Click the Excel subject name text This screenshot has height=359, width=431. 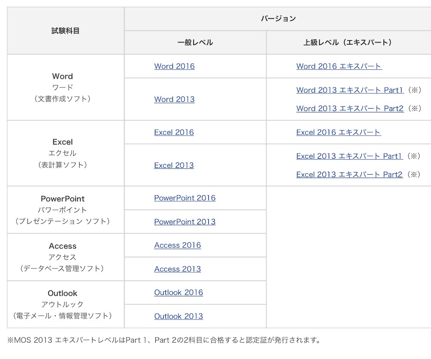tap(63, 142)
